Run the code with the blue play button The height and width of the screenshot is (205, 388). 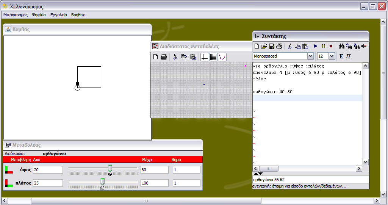[x=316, y=46]
